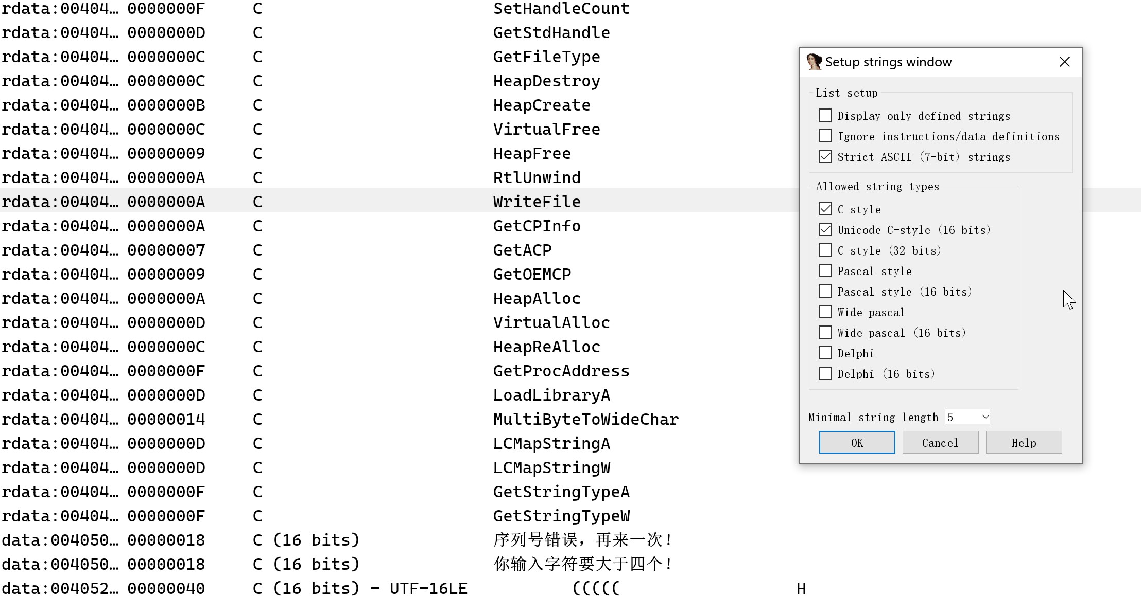Viewport: 1141px width, 597px height.
Task: Enable C-style (32 bits) string type
Action: [x=825, y=250]
